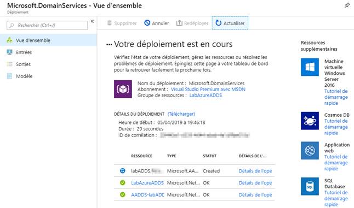Sort by the RESSOURCE column header
This screenshot has height=208, width=354.
[x=141, y=156]
